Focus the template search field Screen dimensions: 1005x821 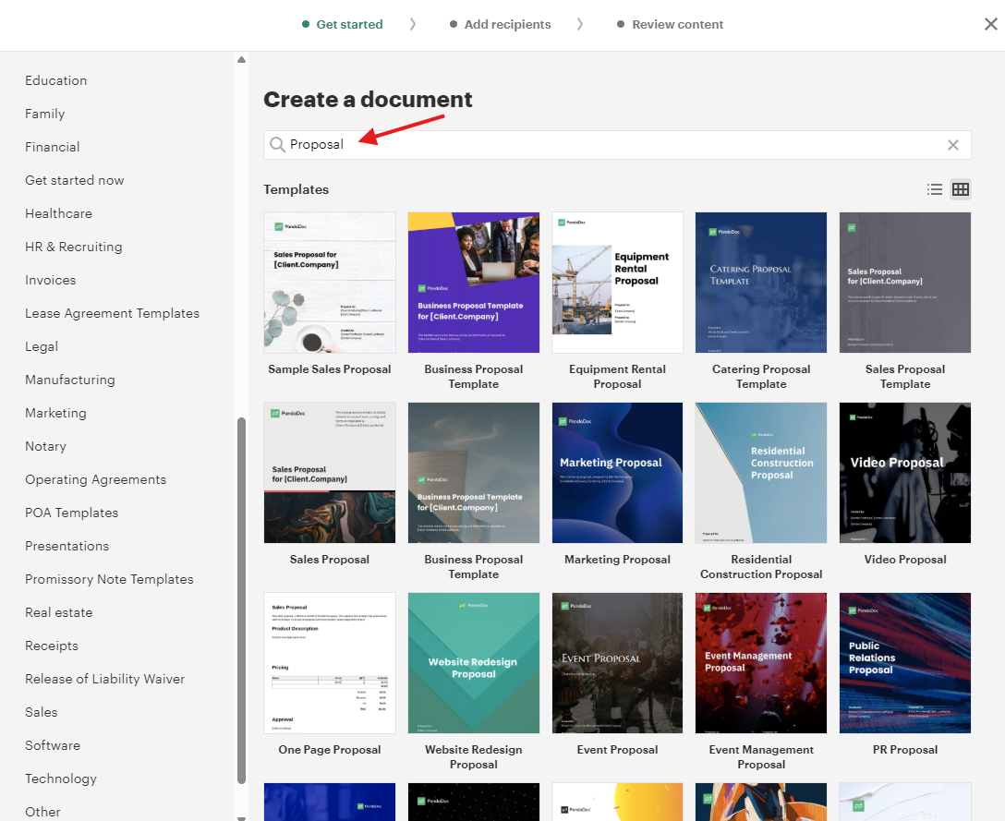617,145
